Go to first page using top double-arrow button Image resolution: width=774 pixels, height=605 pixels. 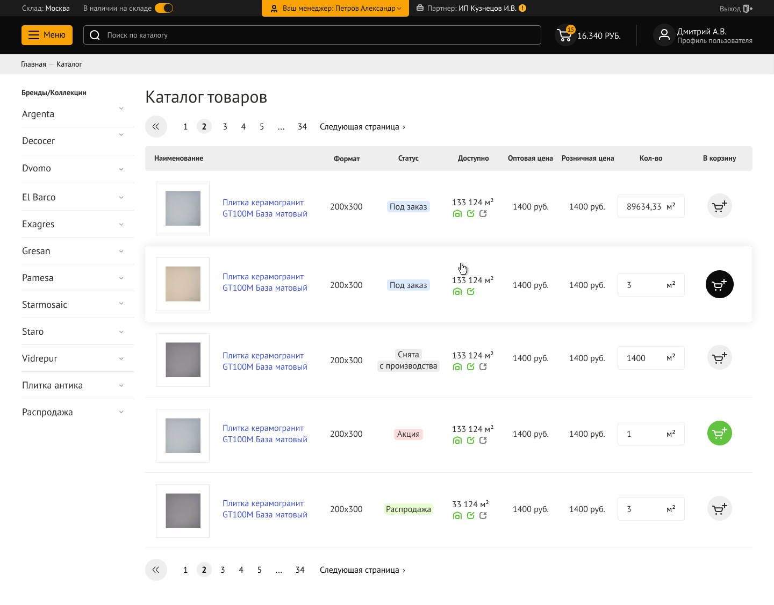(x=156, y=127)
